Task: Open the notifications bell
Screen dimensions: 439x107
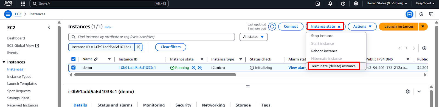Action: click(330, 4)
